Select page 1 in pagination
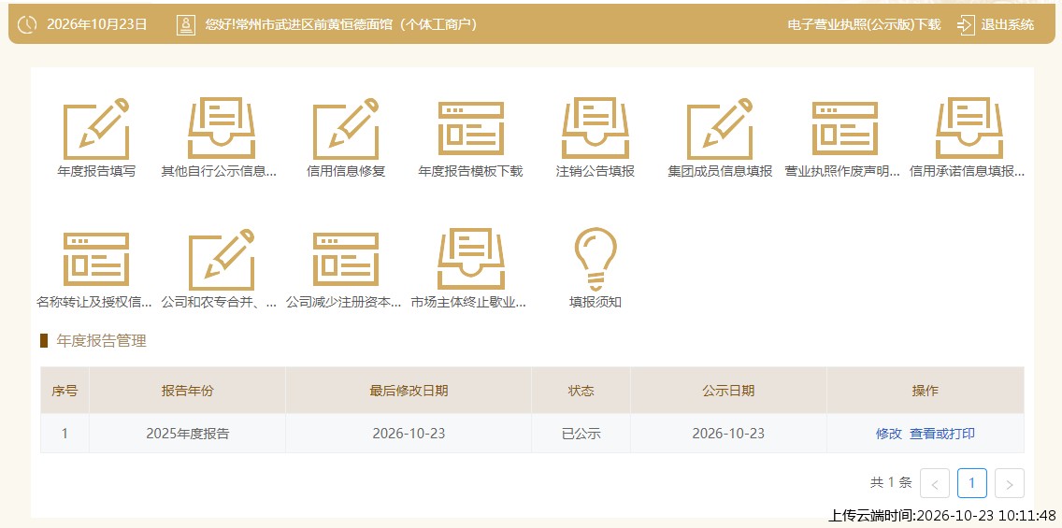Screen dimensions: 1062x528 coord(972,483)
